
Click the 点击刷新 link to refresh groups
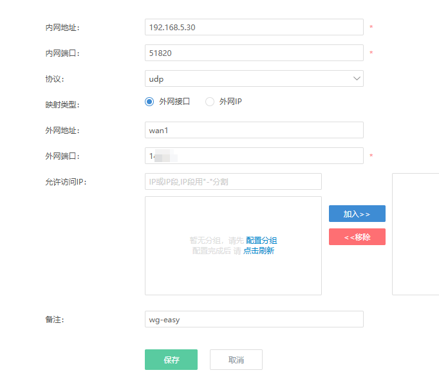coord(259,251)
